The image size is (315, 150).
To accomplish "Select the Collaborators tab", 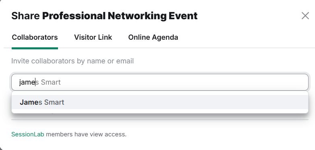I will 35,37.
